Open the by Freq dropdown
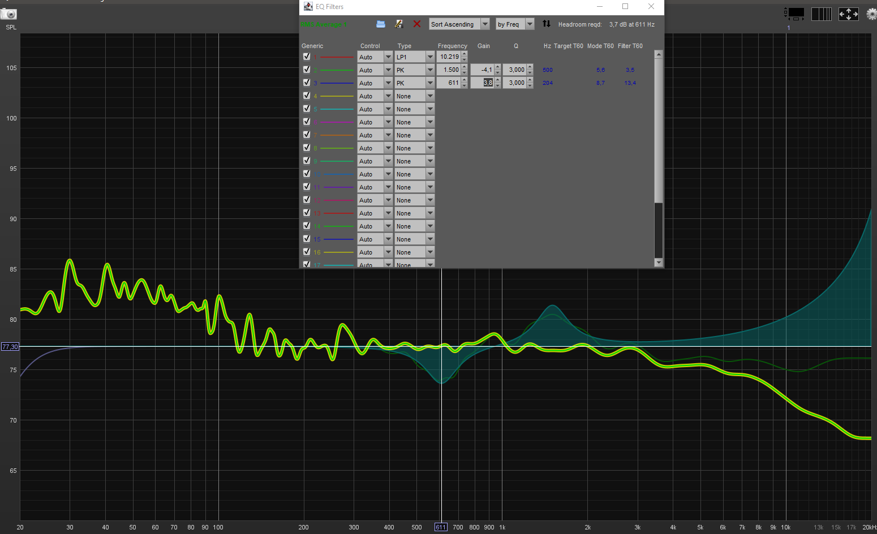Image resolution: width=877 pixels, height=534 pixels. pos(515,24)
